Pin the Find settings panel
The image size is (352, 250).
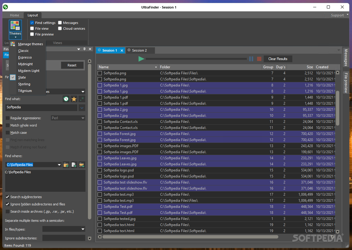[84, 49]
